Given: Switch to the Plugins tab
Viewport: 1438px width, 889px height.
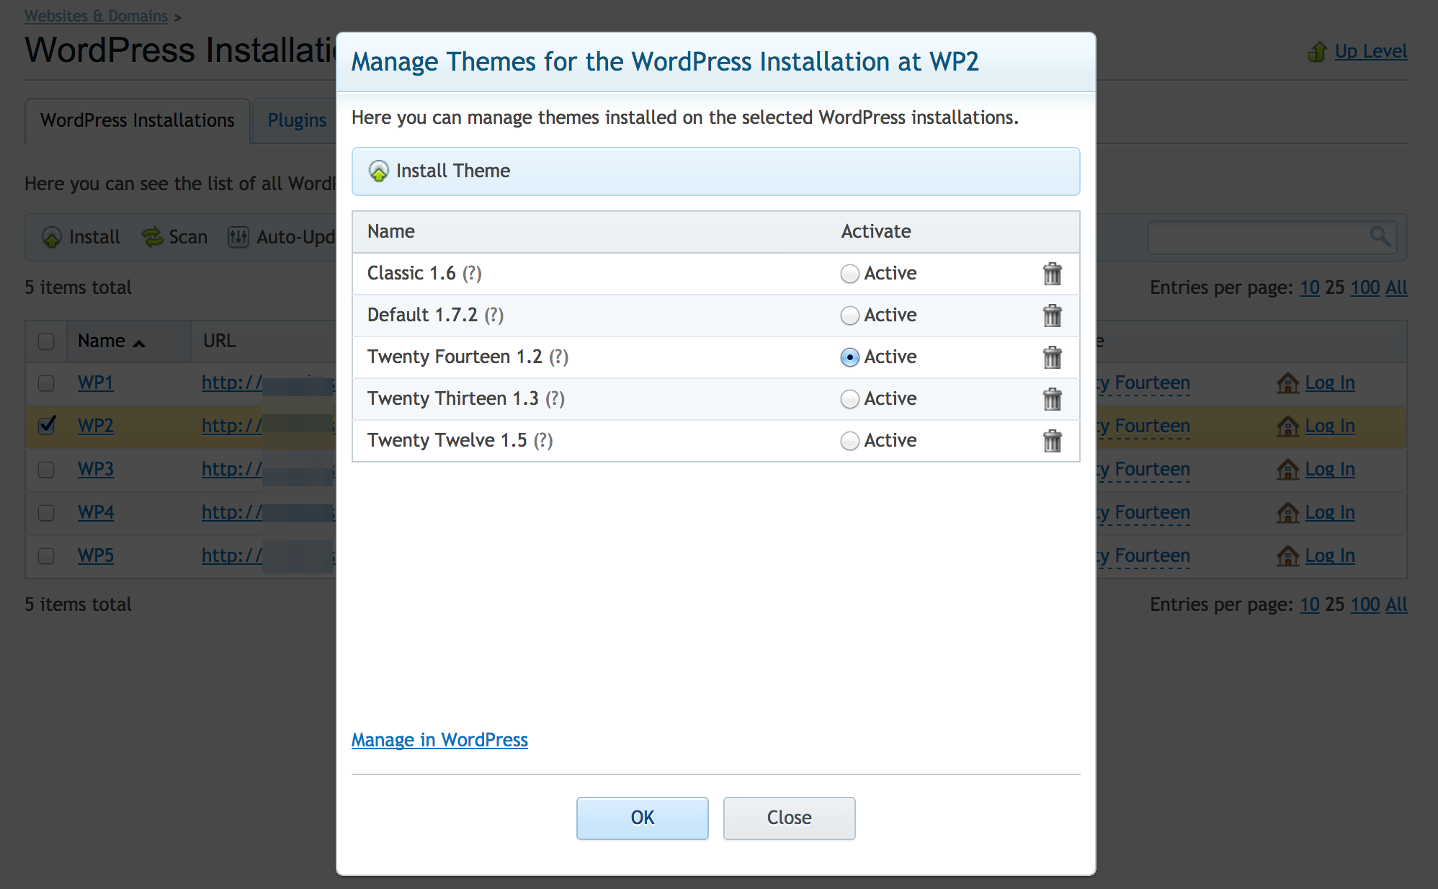Looking at the screenshot, I should pos(297,120).
